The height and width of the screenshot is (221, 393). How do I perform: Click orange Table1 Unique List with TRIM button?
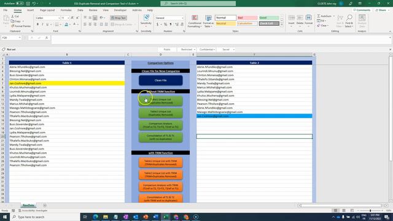pos(161,163)
